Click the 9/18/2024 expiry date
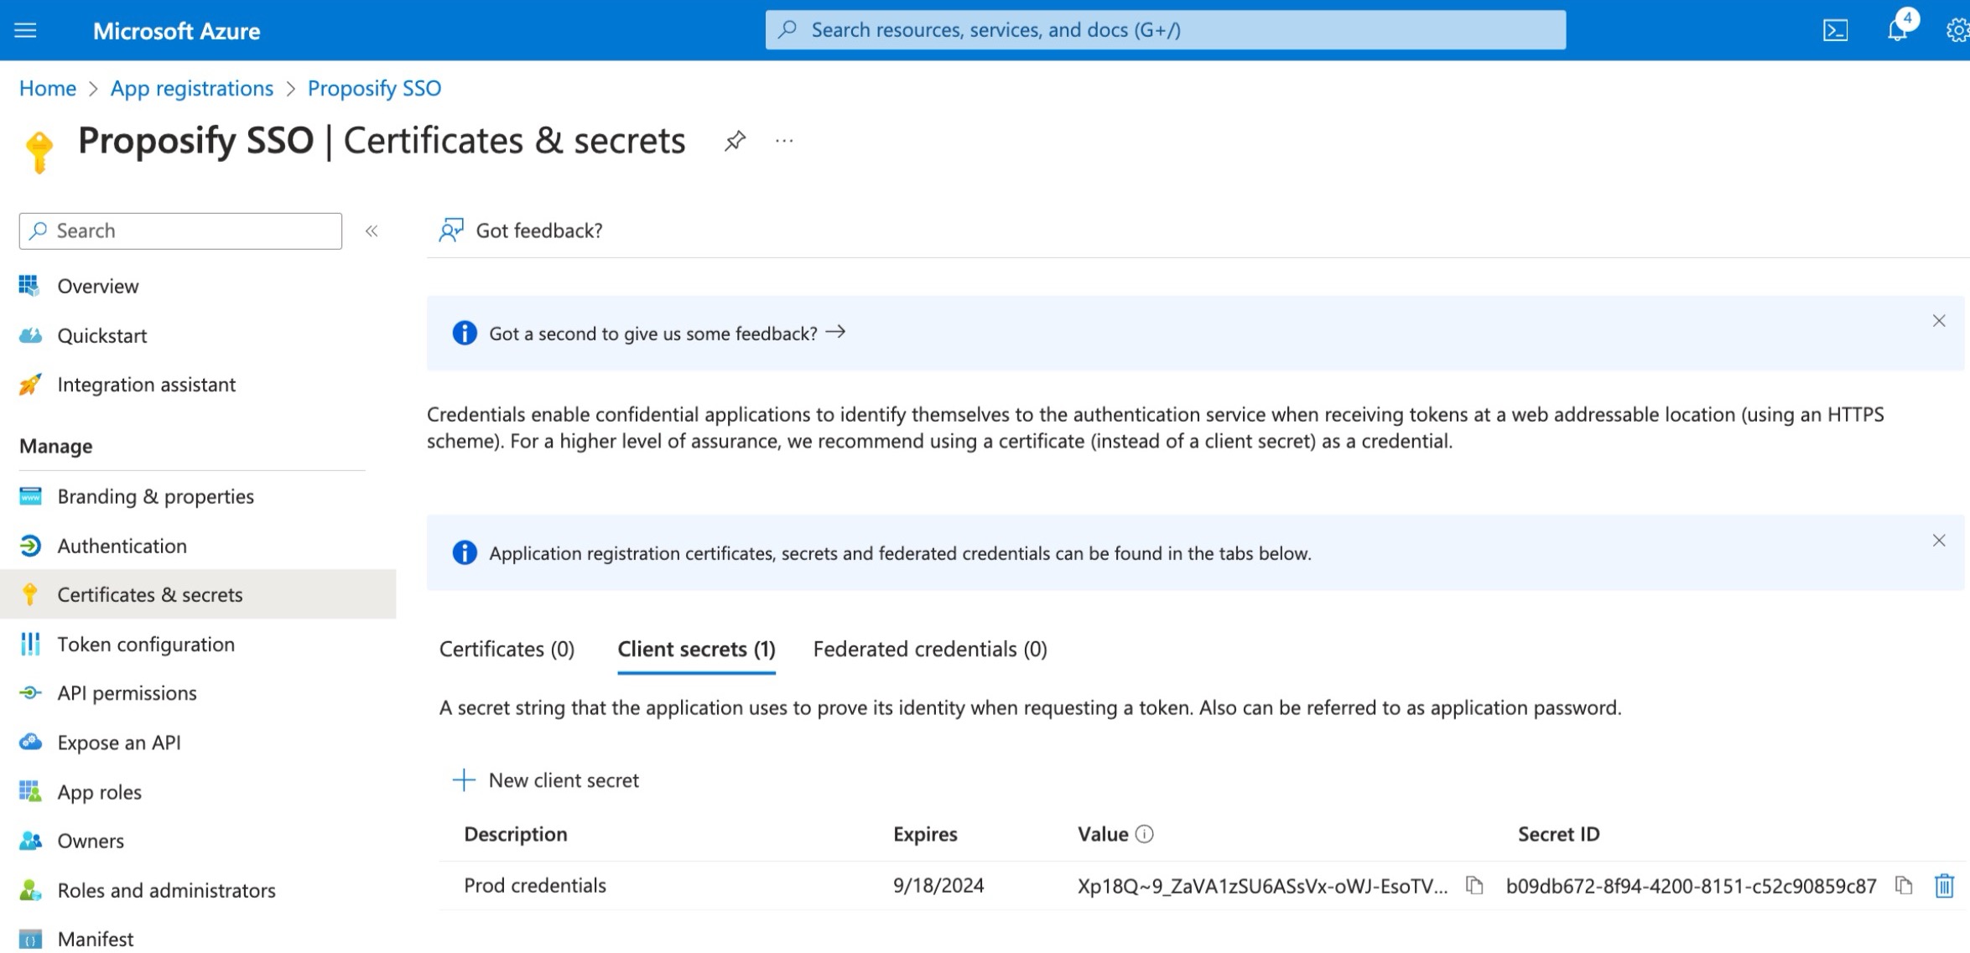This screenshot has width=1970, height=953. (938, 885)
